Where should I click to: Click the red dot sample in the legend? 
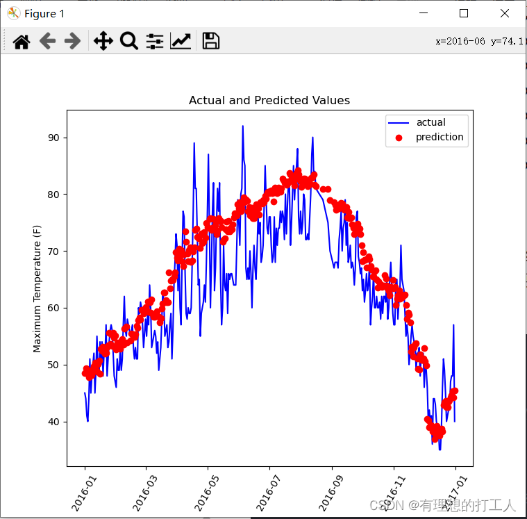click(399, 138)
